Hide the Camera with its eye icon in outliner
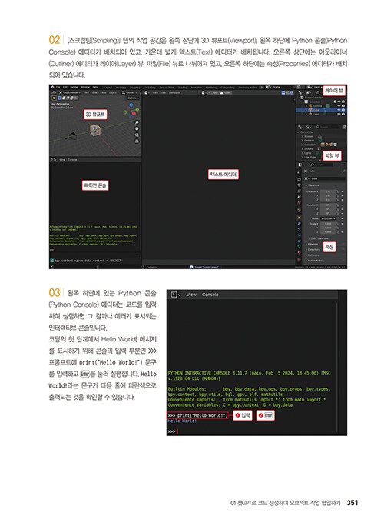The height and width of the screenshot is (526, 384). (339, 105)
